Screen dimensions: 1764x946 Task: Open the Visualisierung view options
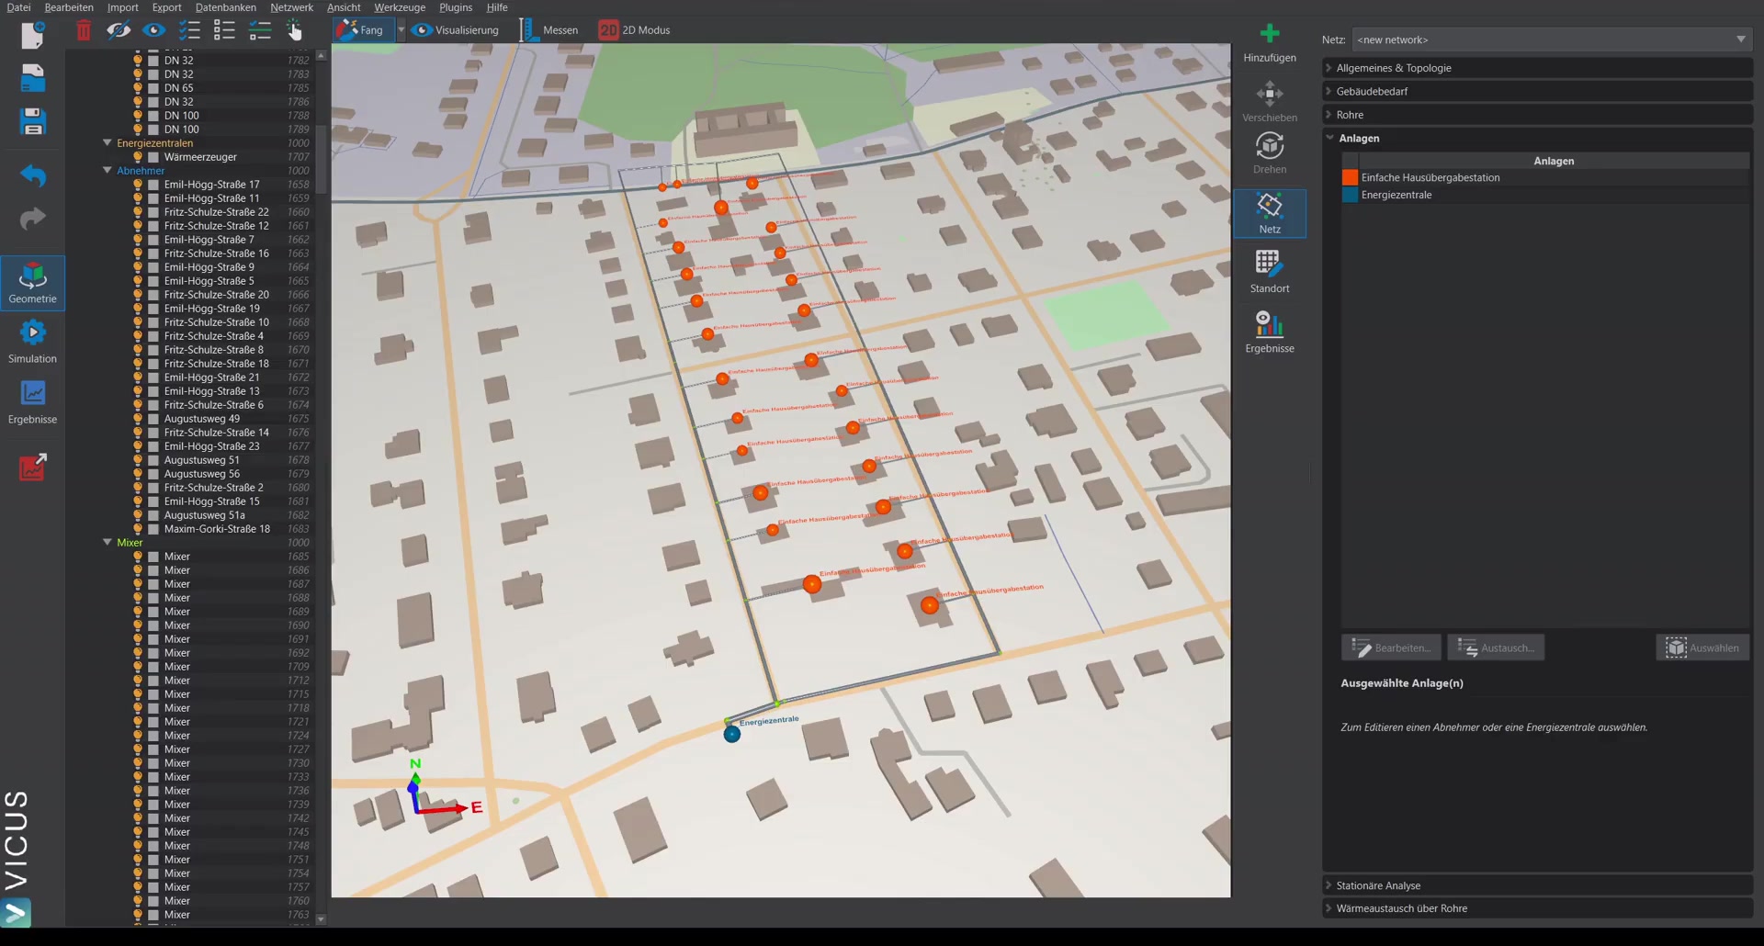click(456, 30)
